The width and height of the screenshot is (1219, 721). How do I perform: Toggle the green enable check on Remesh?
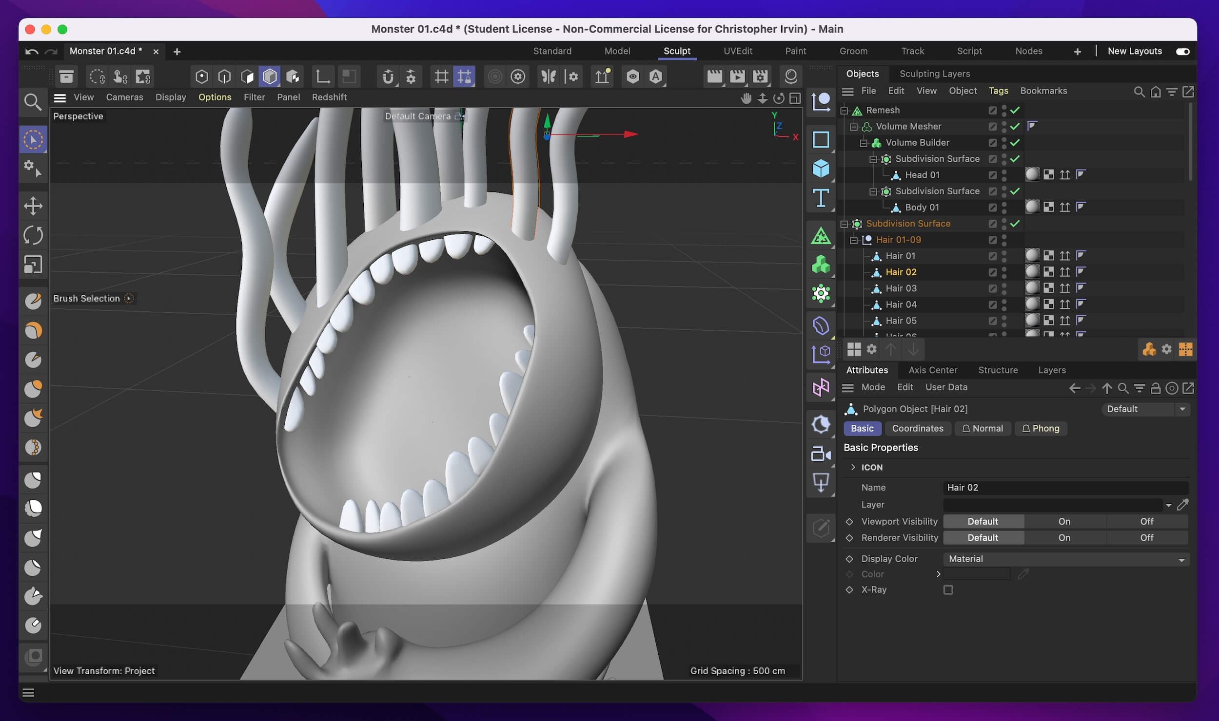[x=1015, y=111]
